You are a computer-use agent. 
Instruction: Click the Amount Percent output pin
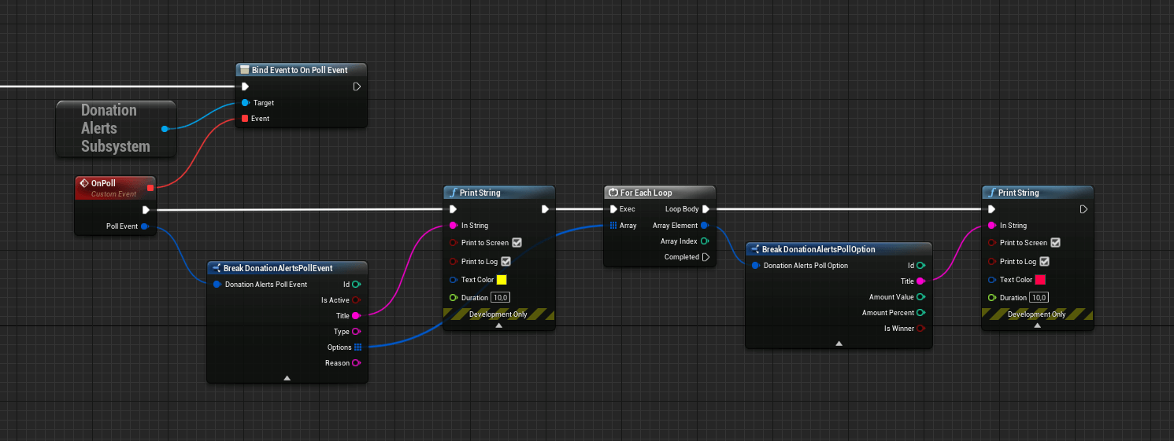pyautogui.click(x=920, y=313)
